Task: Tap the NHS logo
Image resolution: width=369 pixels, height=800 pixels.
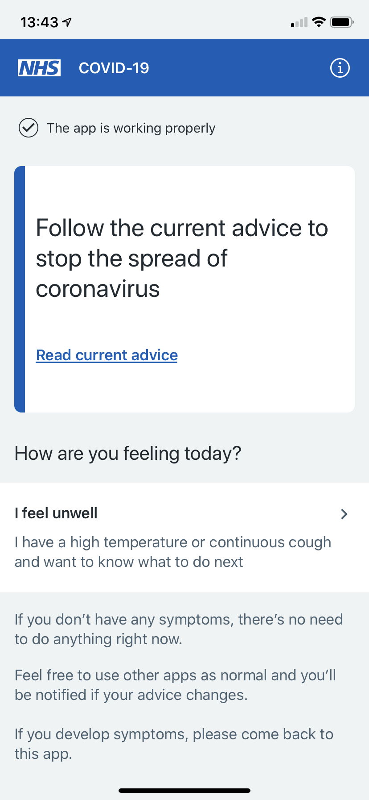Action: point(39,68)
